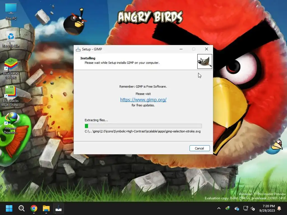Viewport: 287px width, 215px height.
Task: Open File Explorer from the taskbar
Action: pyautogui.click(x=46, y=208)
